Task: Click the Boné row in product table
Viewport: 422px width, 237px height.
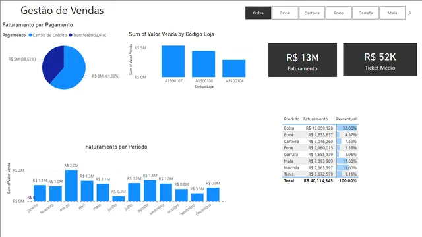Action: (320, 134)
